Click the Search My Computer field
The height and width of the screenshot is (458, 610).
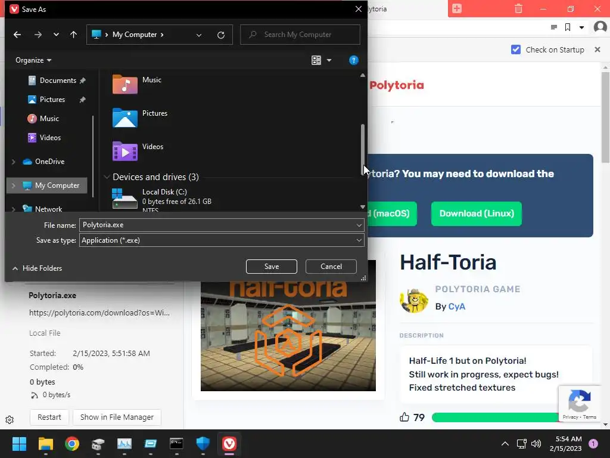[x=300, y=35]
